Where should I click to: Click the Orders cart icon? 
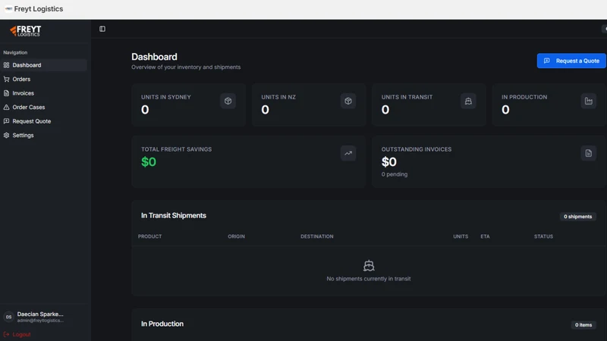coord(7,79)
